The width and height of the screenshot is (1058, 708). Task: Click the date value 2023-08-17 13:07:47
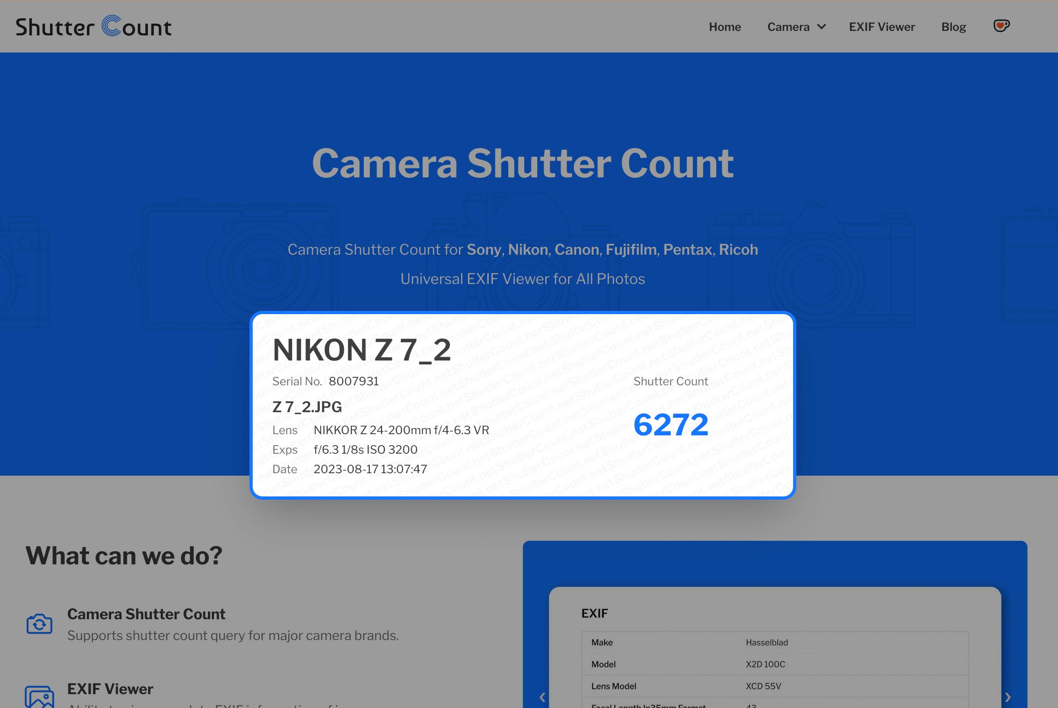370,469
